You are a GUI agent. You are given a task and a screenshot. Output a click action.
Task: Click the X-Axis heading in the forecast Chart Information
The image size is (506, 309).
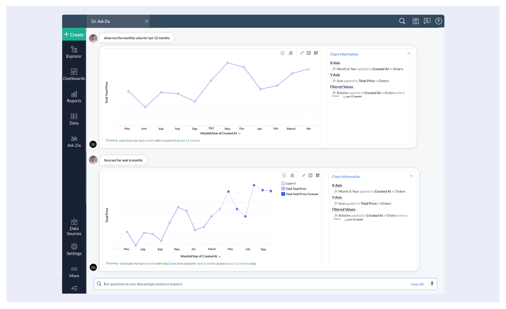pos(337,185)
